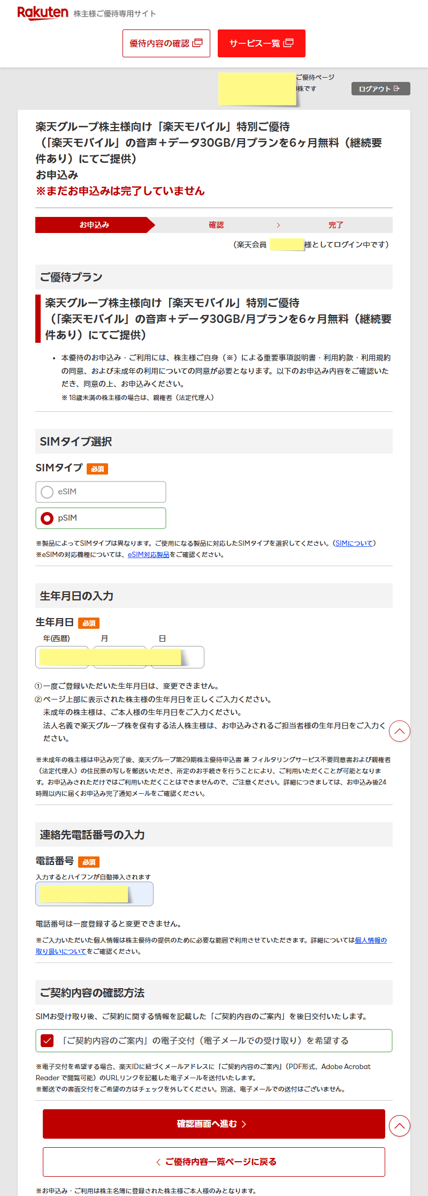The height and width of the screenshot is (1196, 428).
Task: Click the birth year (年) input field
Action: (62, 657)
